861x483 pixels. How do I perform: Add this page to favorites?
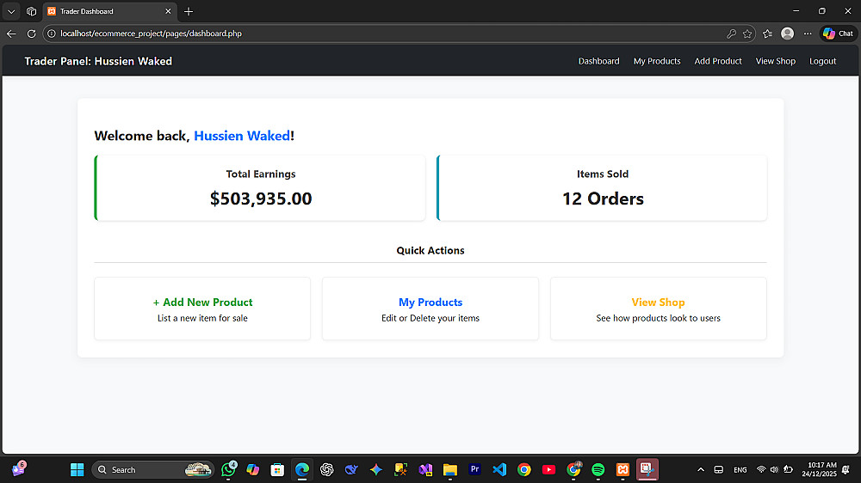[747, 34]
